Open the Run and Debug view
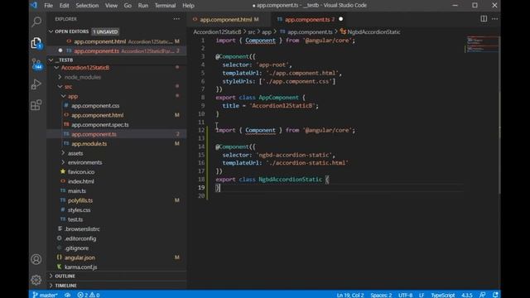 [x=36, y=84]
